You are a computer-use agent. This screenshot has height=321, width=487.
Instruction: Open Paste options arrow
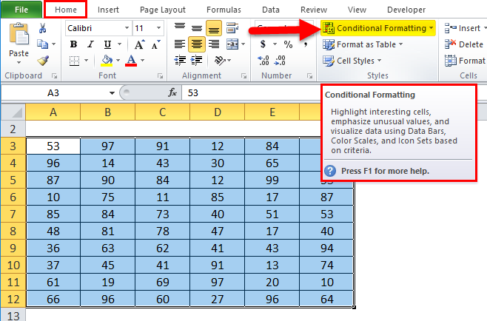tap(19, 63)
